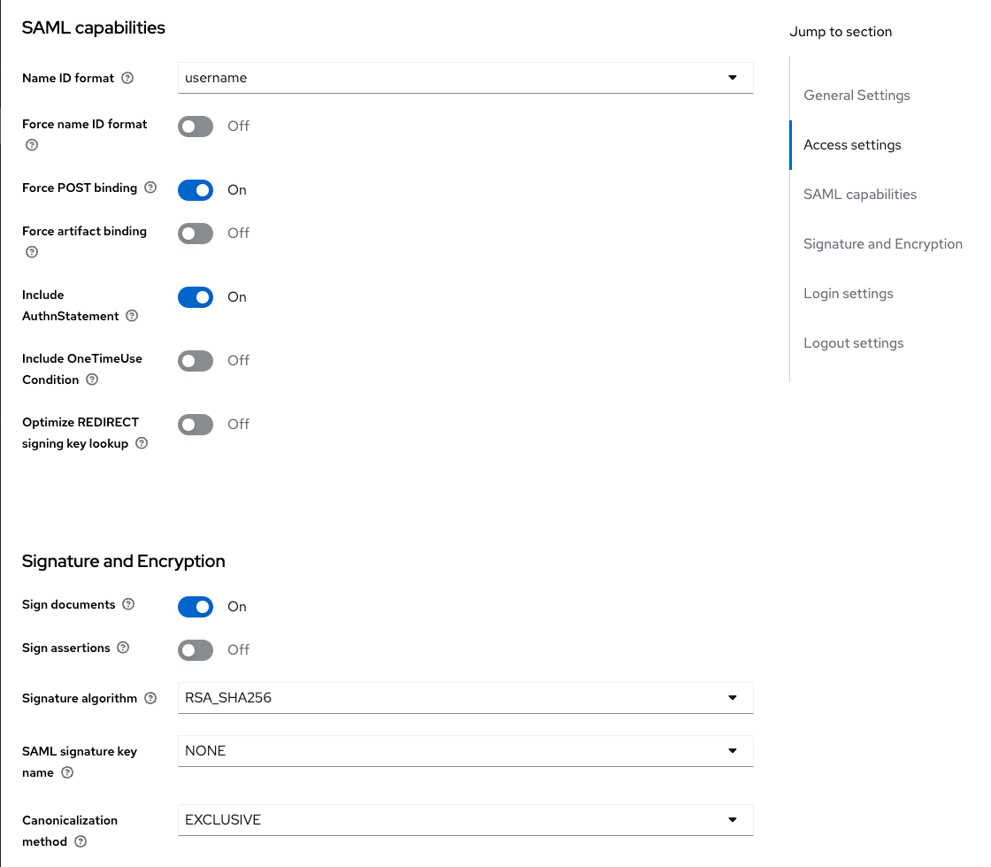Click help icon for Optimize REDIRECT signing key lookup

click(142, 443)
